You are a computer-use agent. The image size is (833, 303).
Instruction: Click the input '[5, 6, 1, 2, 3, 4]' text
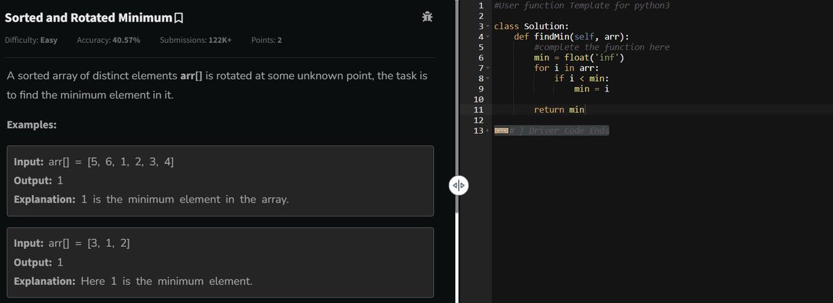click(x=131, y=162)
